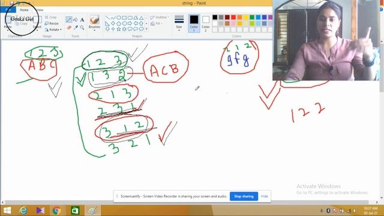The width and height of the screenshot is (384, 216).
Task: Choose the yellow color swatch
Action: [245, 17]
